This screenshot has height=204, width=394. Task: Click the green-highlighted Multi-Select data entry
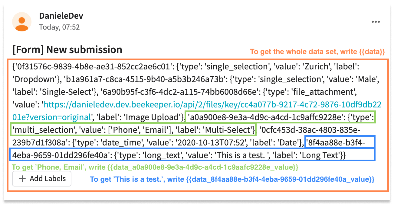tap(194, 124)
